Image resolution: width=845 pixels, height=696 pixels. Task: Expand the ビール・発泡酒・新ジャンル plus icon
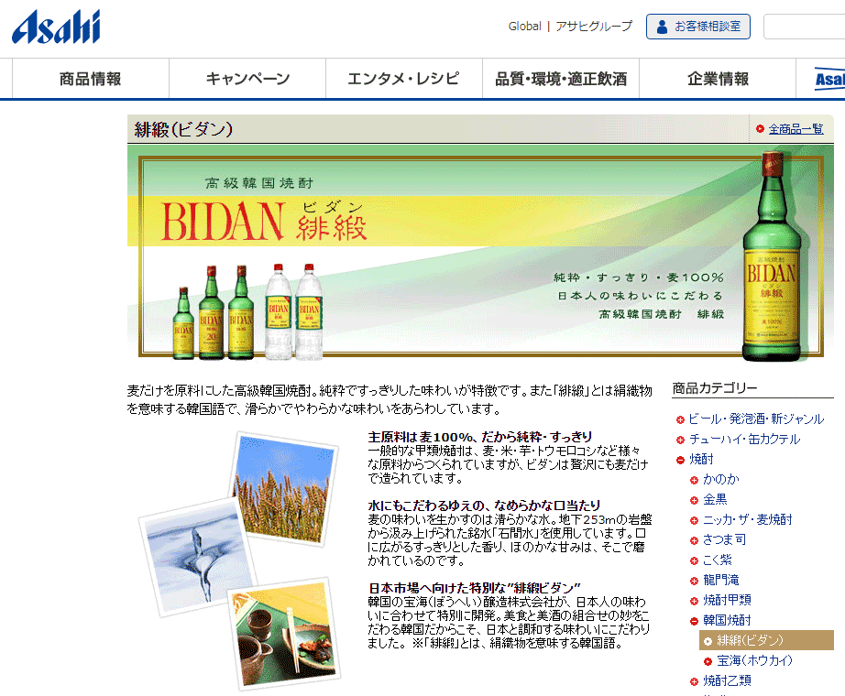[x=680, y=419]
